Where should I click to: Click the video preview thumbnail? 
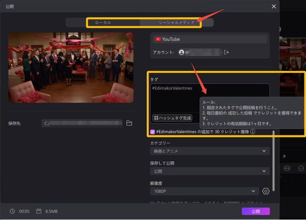(x=71, y=68)
